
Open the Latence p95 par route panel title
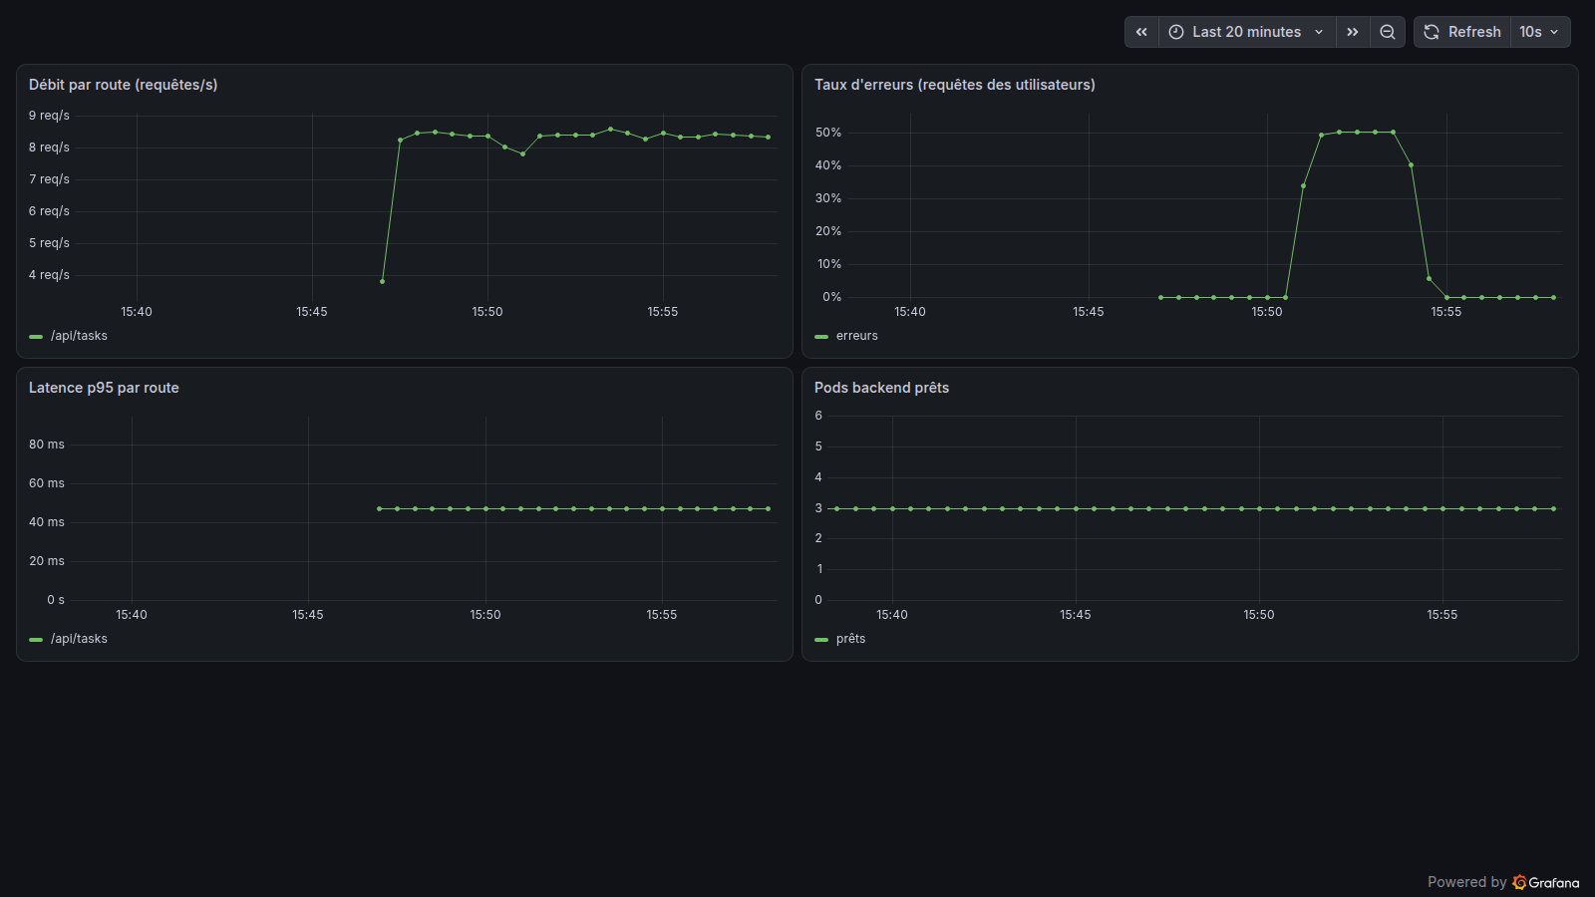click(x=104, y=388)
